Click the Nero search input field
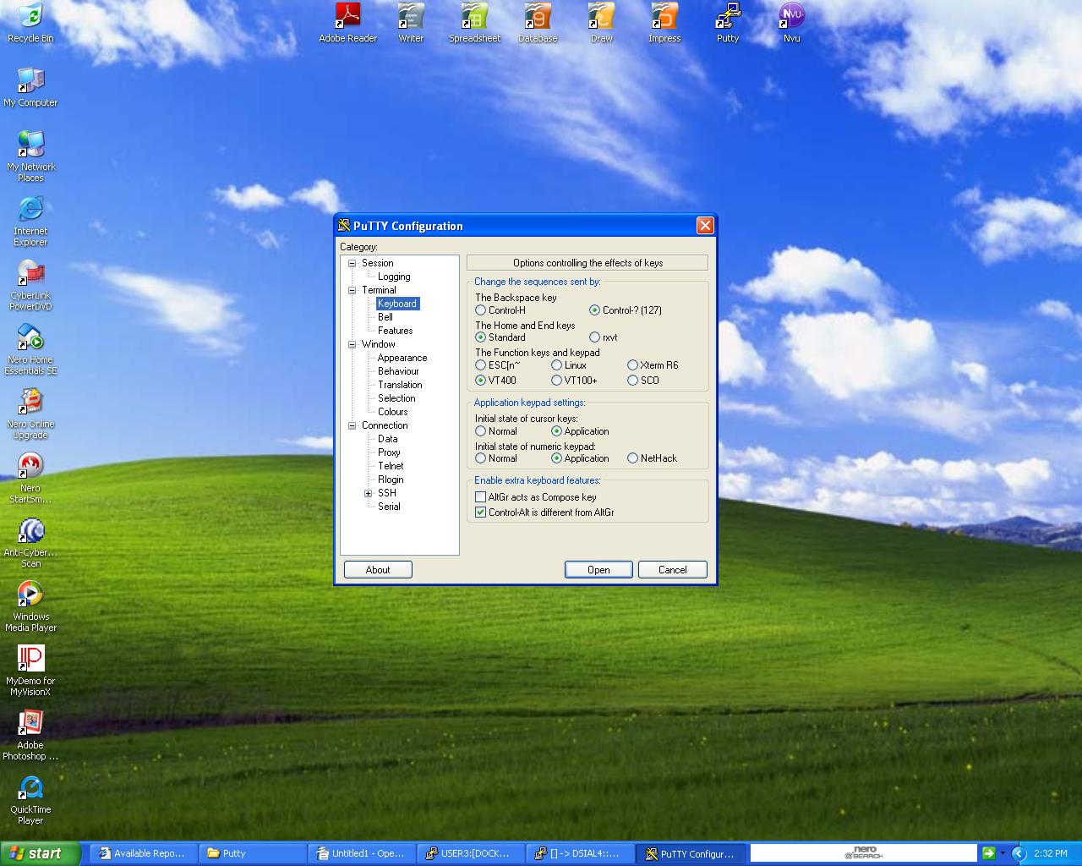This screenshot has height=866, width=1082. (x=864, y=853)
